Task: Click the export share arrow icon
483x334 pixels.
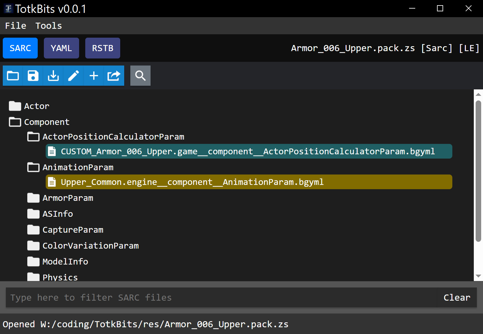Action: (114, 76)
